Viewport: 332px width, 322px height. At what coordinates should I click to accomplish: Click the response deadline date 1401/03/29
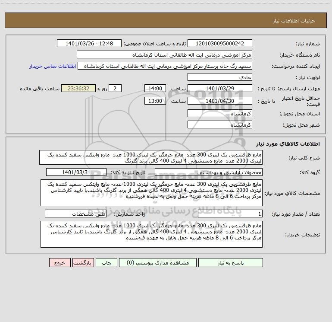(220, 89)
